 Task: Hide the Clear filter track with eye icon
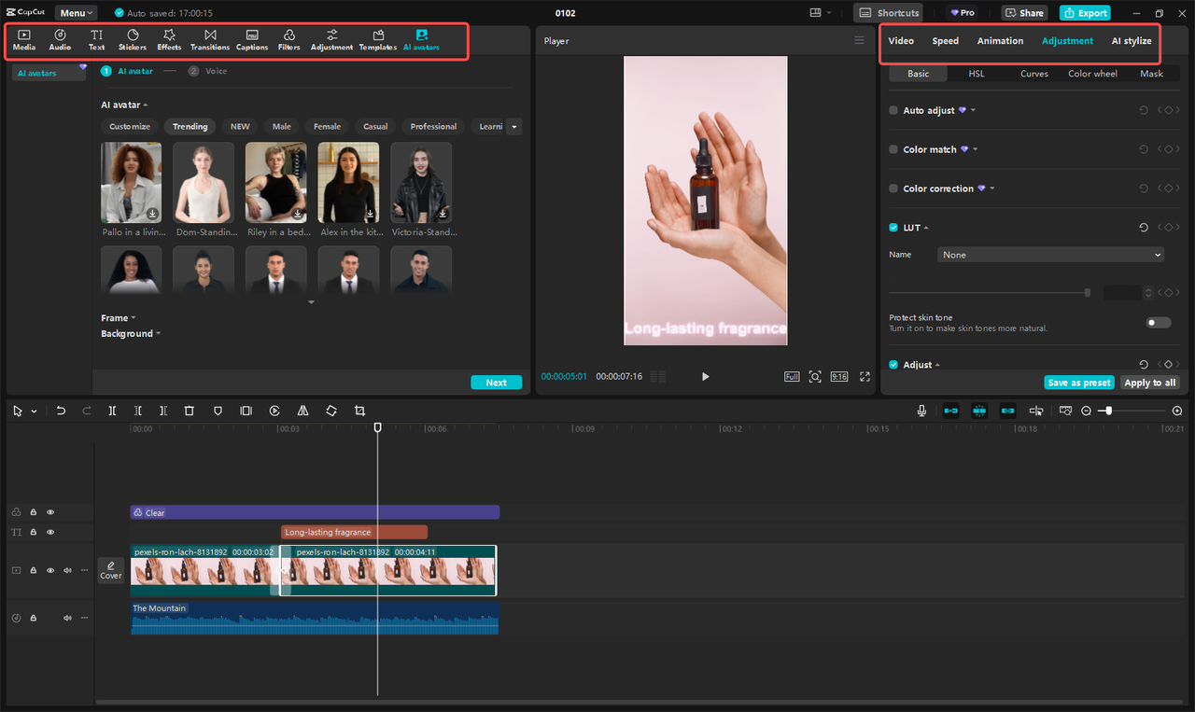point(50,512)
